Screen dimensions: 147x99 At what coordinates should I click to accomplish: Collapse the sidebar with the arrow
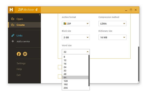40,15
